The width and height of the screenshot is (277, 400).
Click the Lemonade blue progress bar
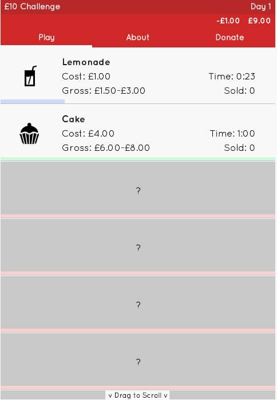point(33,102)
